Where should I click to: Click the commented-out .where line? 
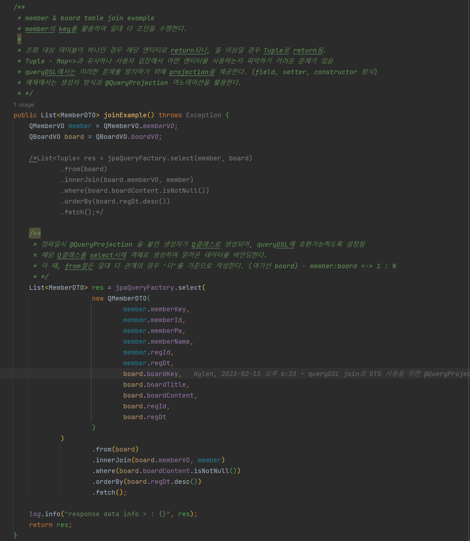(135, 190)
